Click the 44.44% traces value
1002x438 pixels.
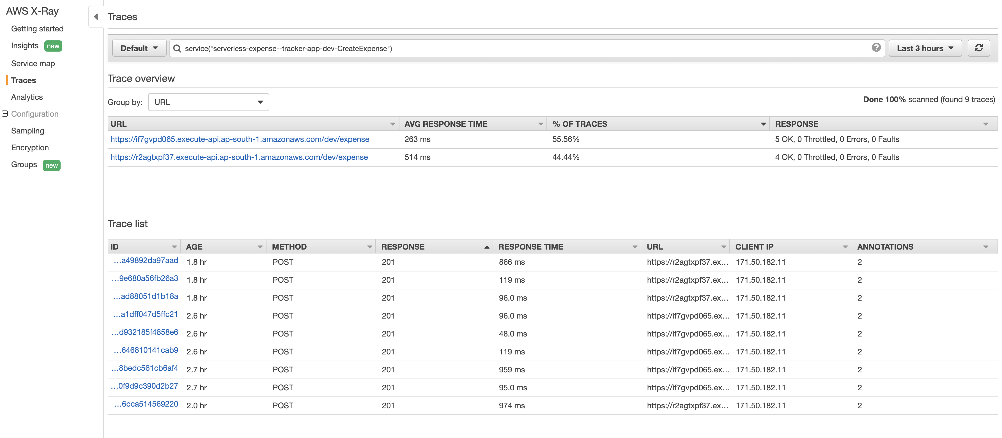click(566, 157)
